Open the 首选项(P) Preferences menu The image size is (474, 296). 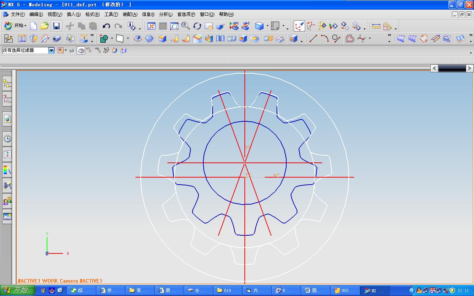[x=186, y=14]
